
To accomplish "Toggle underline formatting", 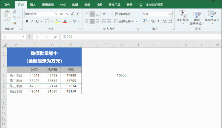I will [37, 21].
